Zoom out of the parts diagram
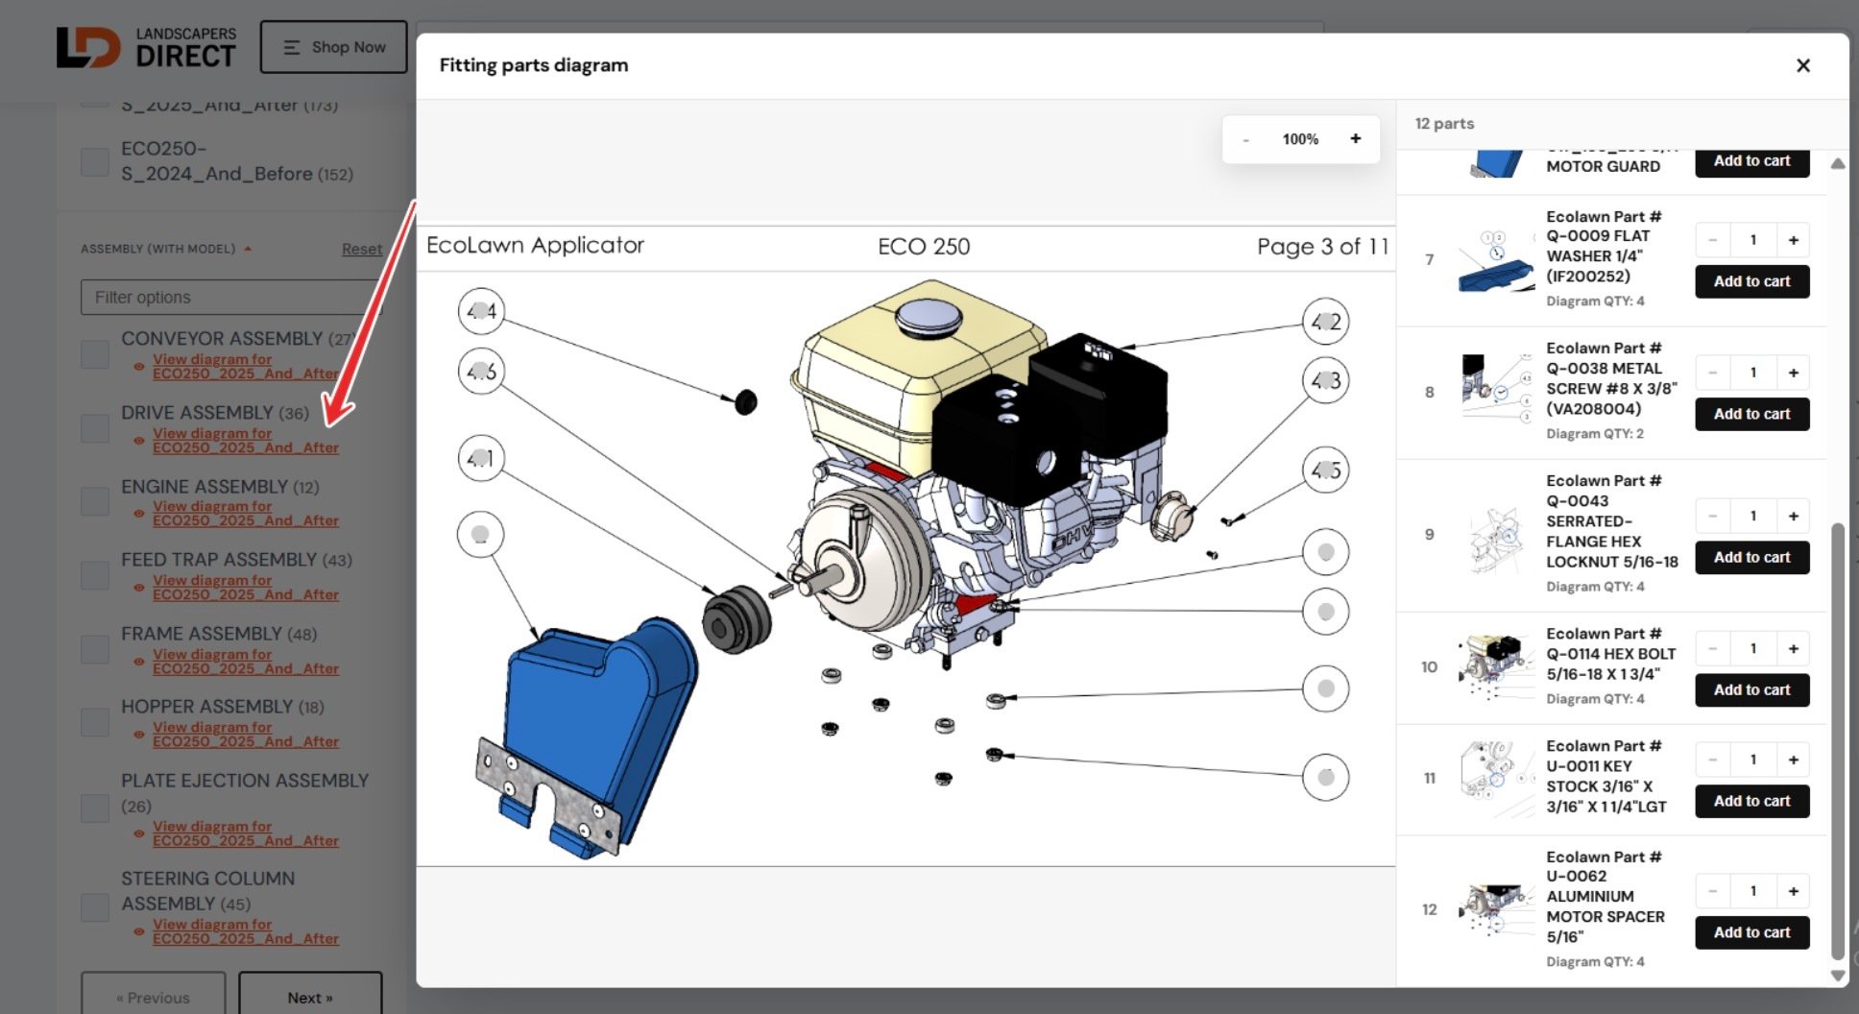 1245,139
